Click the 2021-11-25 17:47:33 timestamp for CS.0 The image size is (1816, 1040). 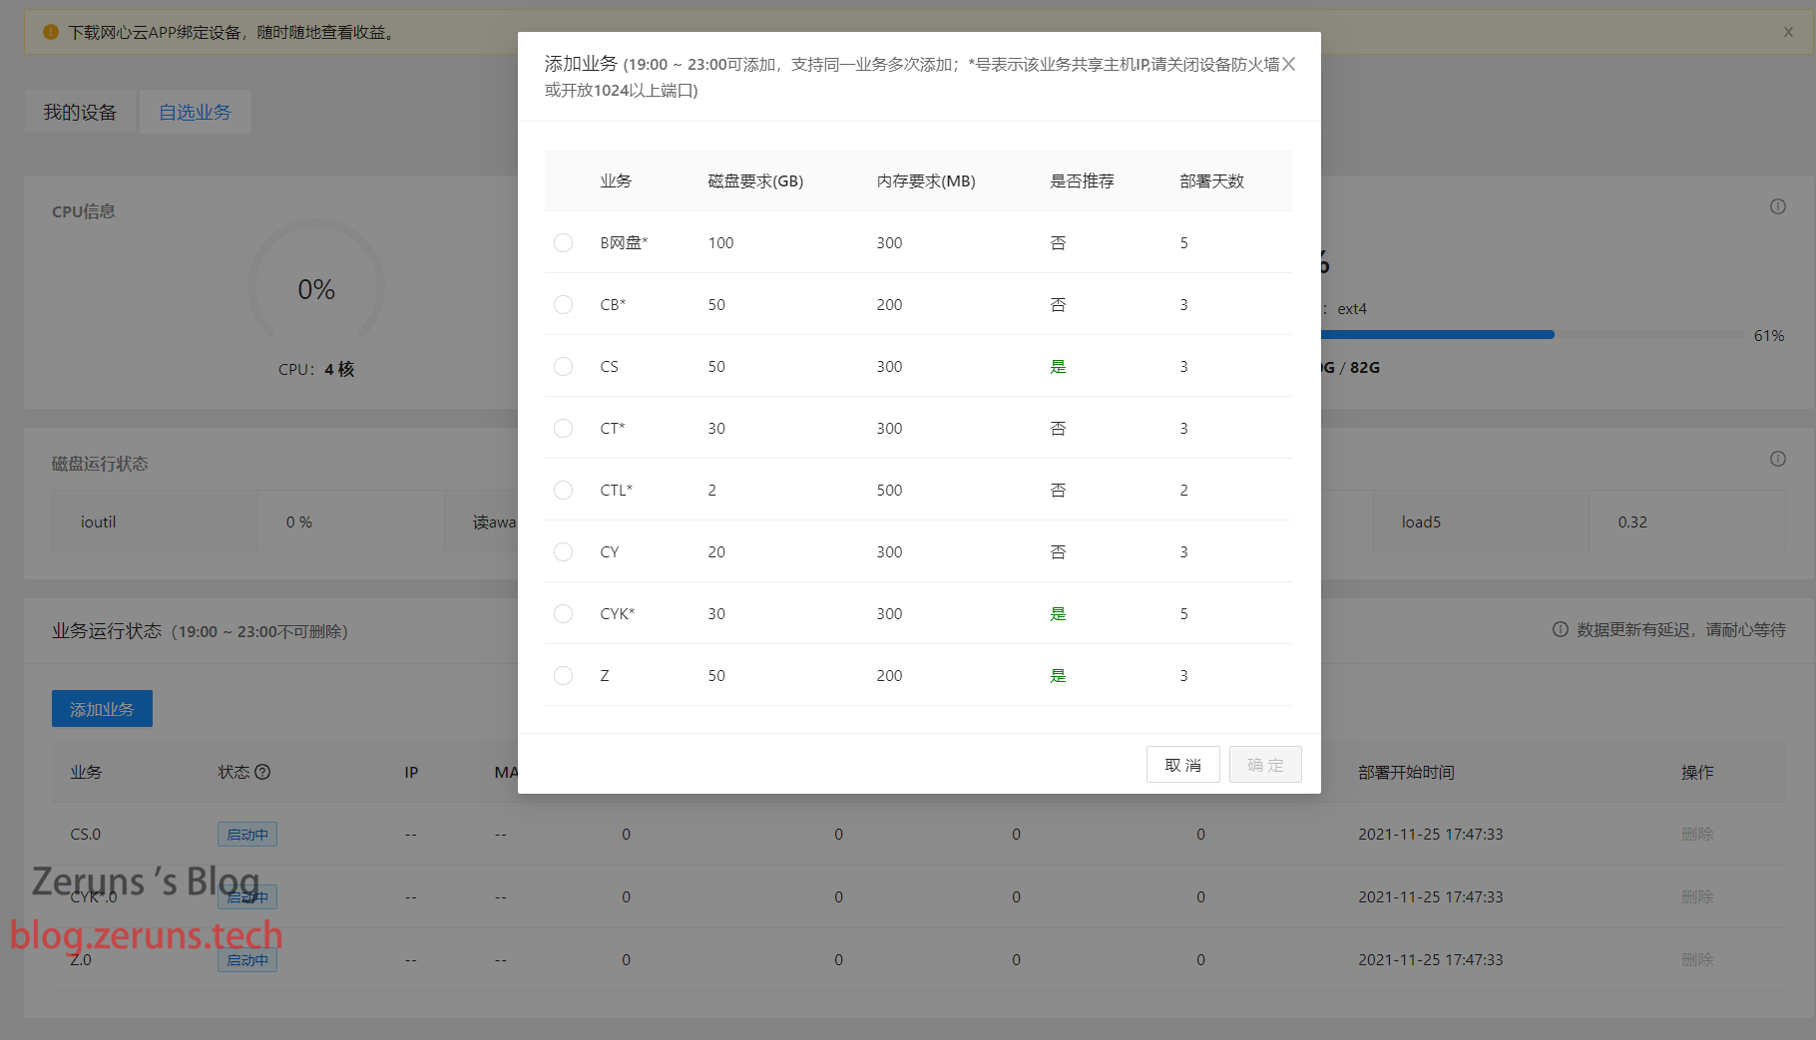(1430, 834)
